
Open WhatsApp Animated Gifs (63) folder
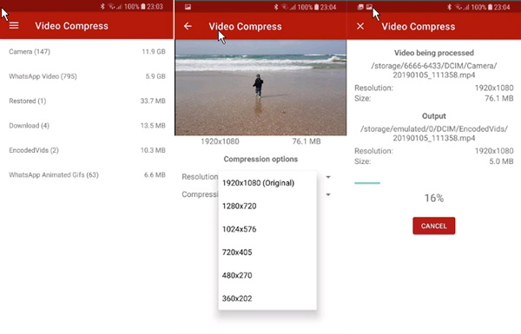click(x=87, y=174)
